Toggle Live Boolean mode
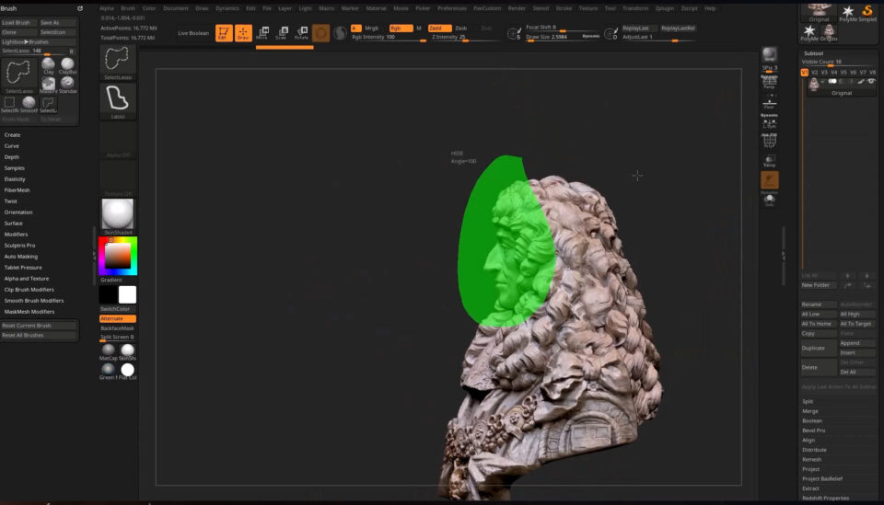 [193, 32]
